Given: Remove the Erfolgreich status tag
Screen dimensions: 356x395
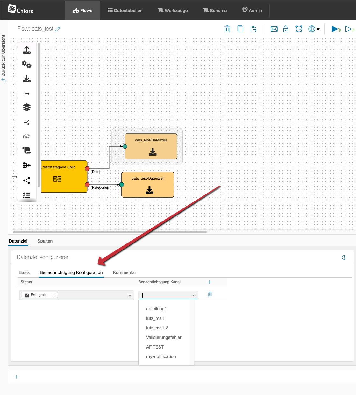Looking at the screenshot, I should (54, 295).
